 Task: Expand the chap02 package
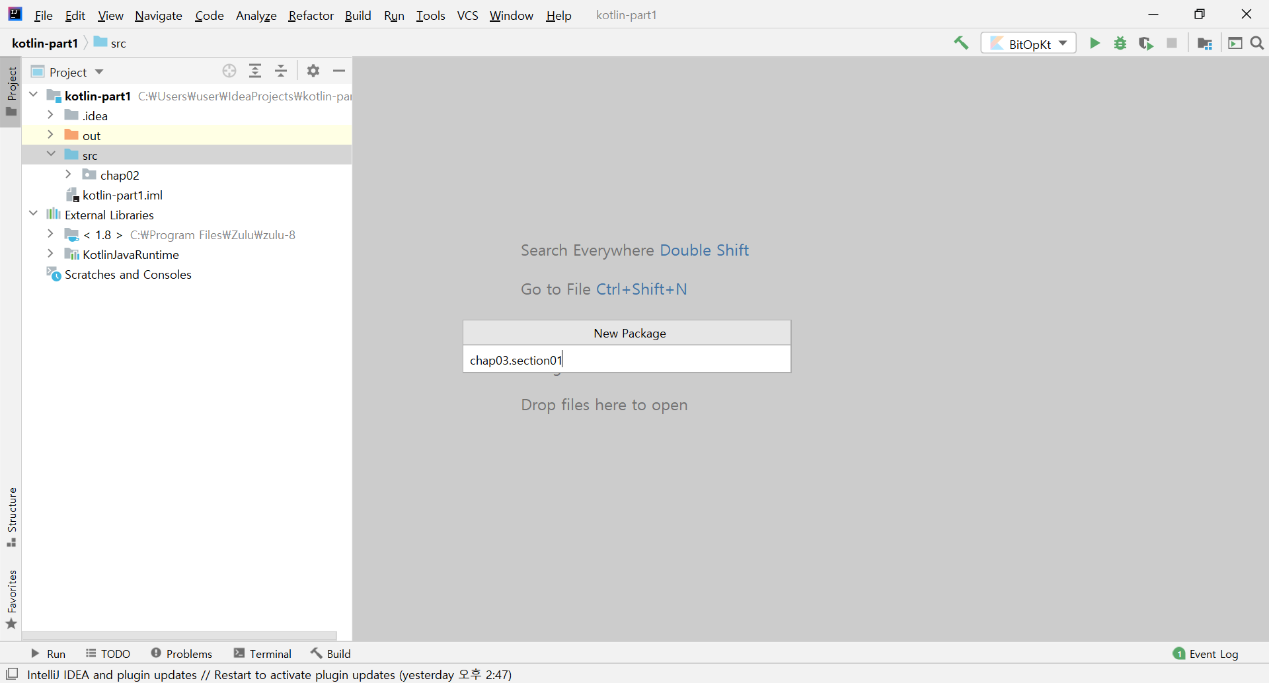pos(68,174)
